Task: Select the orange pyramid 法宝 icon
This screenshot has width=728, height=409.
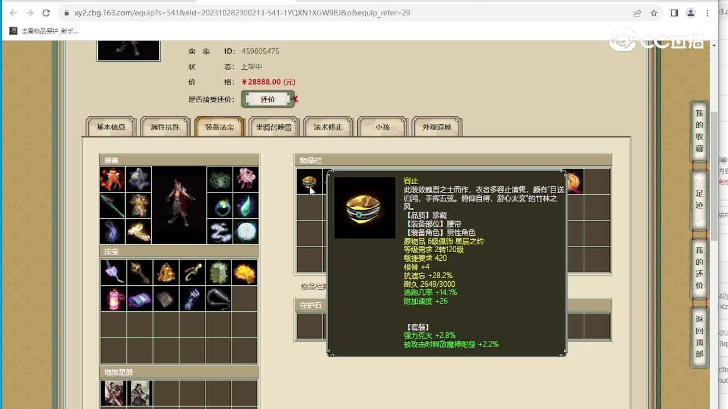Action: tap(166, 273)
